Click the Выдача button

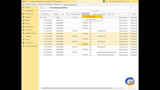[55, 14]
